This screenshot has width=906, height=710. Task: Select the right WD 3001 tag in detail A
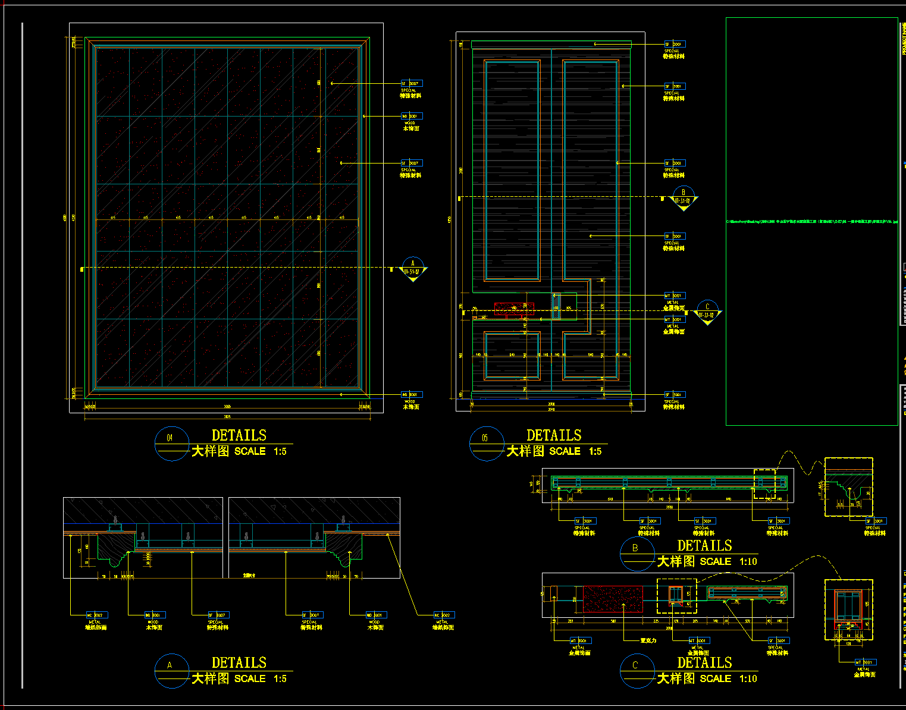375,615
